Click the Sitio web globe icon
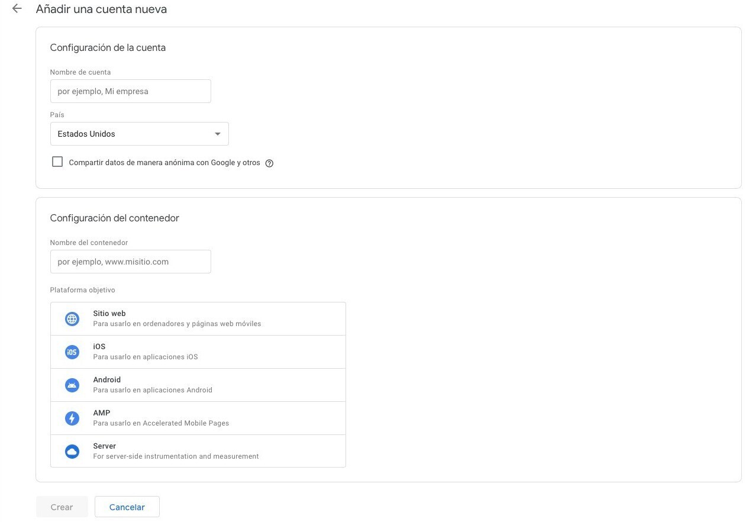This screenshot has width=749, height=522. pyautogui.click(x=72, y=319)
